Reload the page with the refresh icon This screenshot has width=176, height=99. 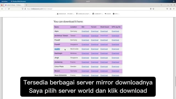9,9
